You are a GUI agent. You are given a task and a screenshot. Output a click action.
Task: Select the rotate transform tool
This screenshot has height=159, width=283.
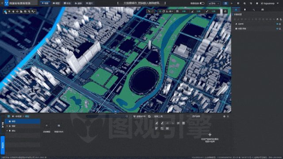[164, 11]
